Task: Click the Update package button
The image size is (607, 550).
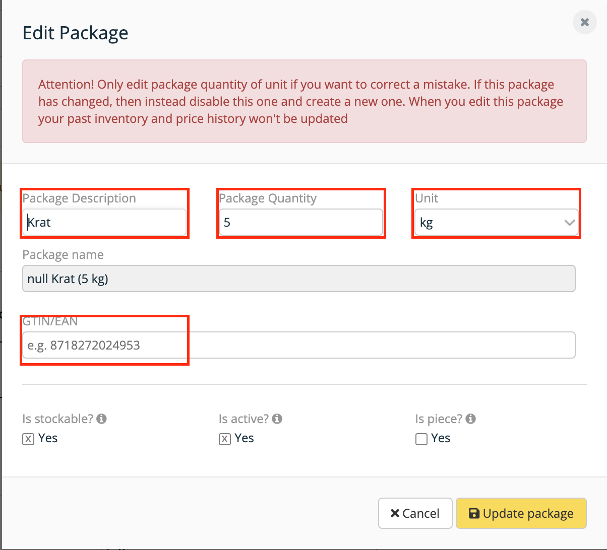Action: pos(521,513)
